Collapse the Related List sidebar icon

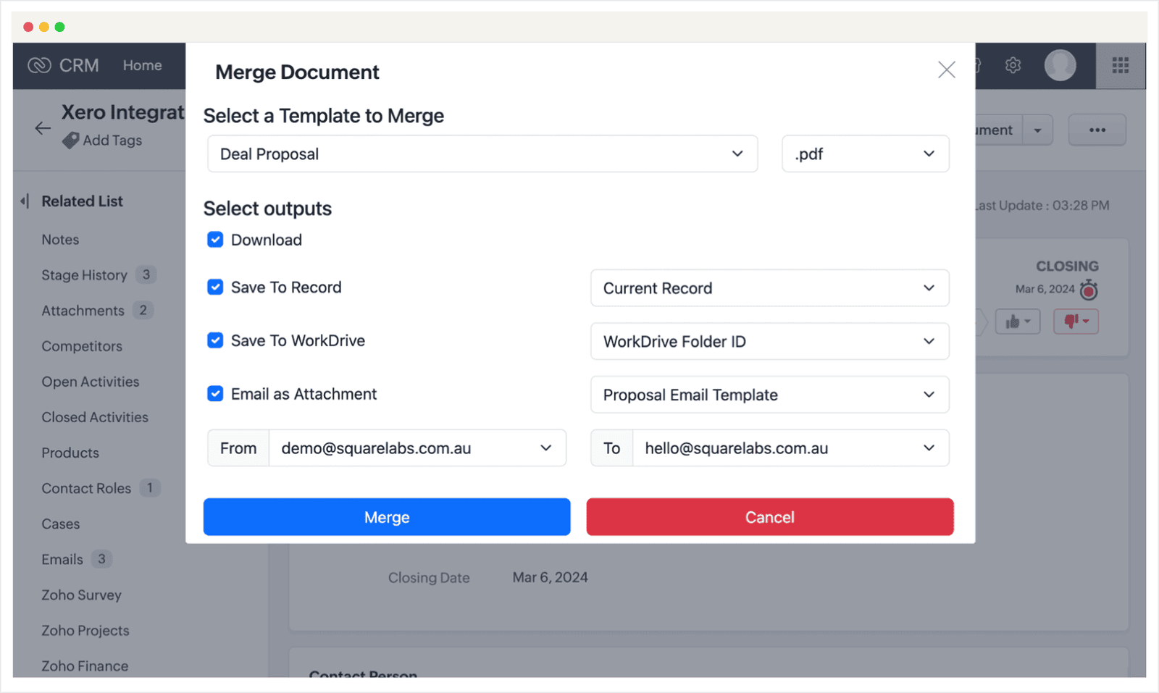25,201
